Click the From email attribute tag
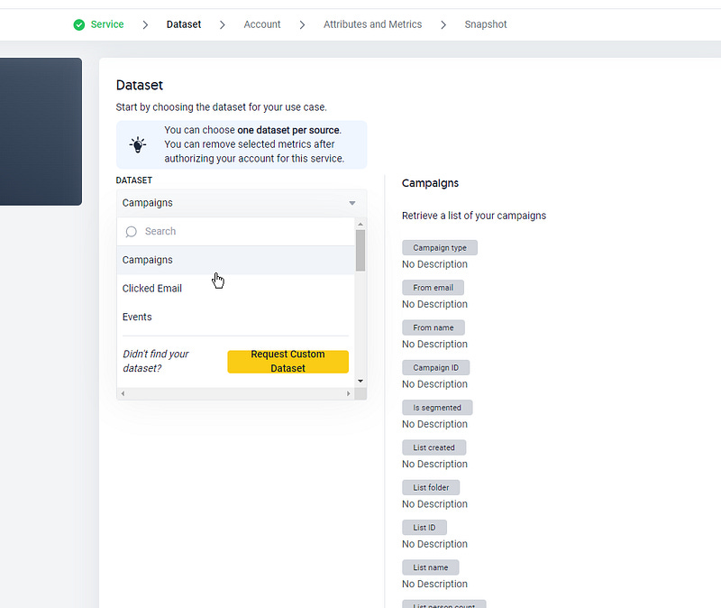This screenshot has height=608, width=721. [434, 288]
